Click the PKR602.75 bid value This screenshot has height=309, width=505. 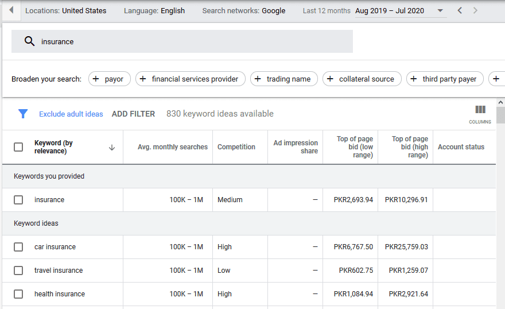[x=356, y=271]
